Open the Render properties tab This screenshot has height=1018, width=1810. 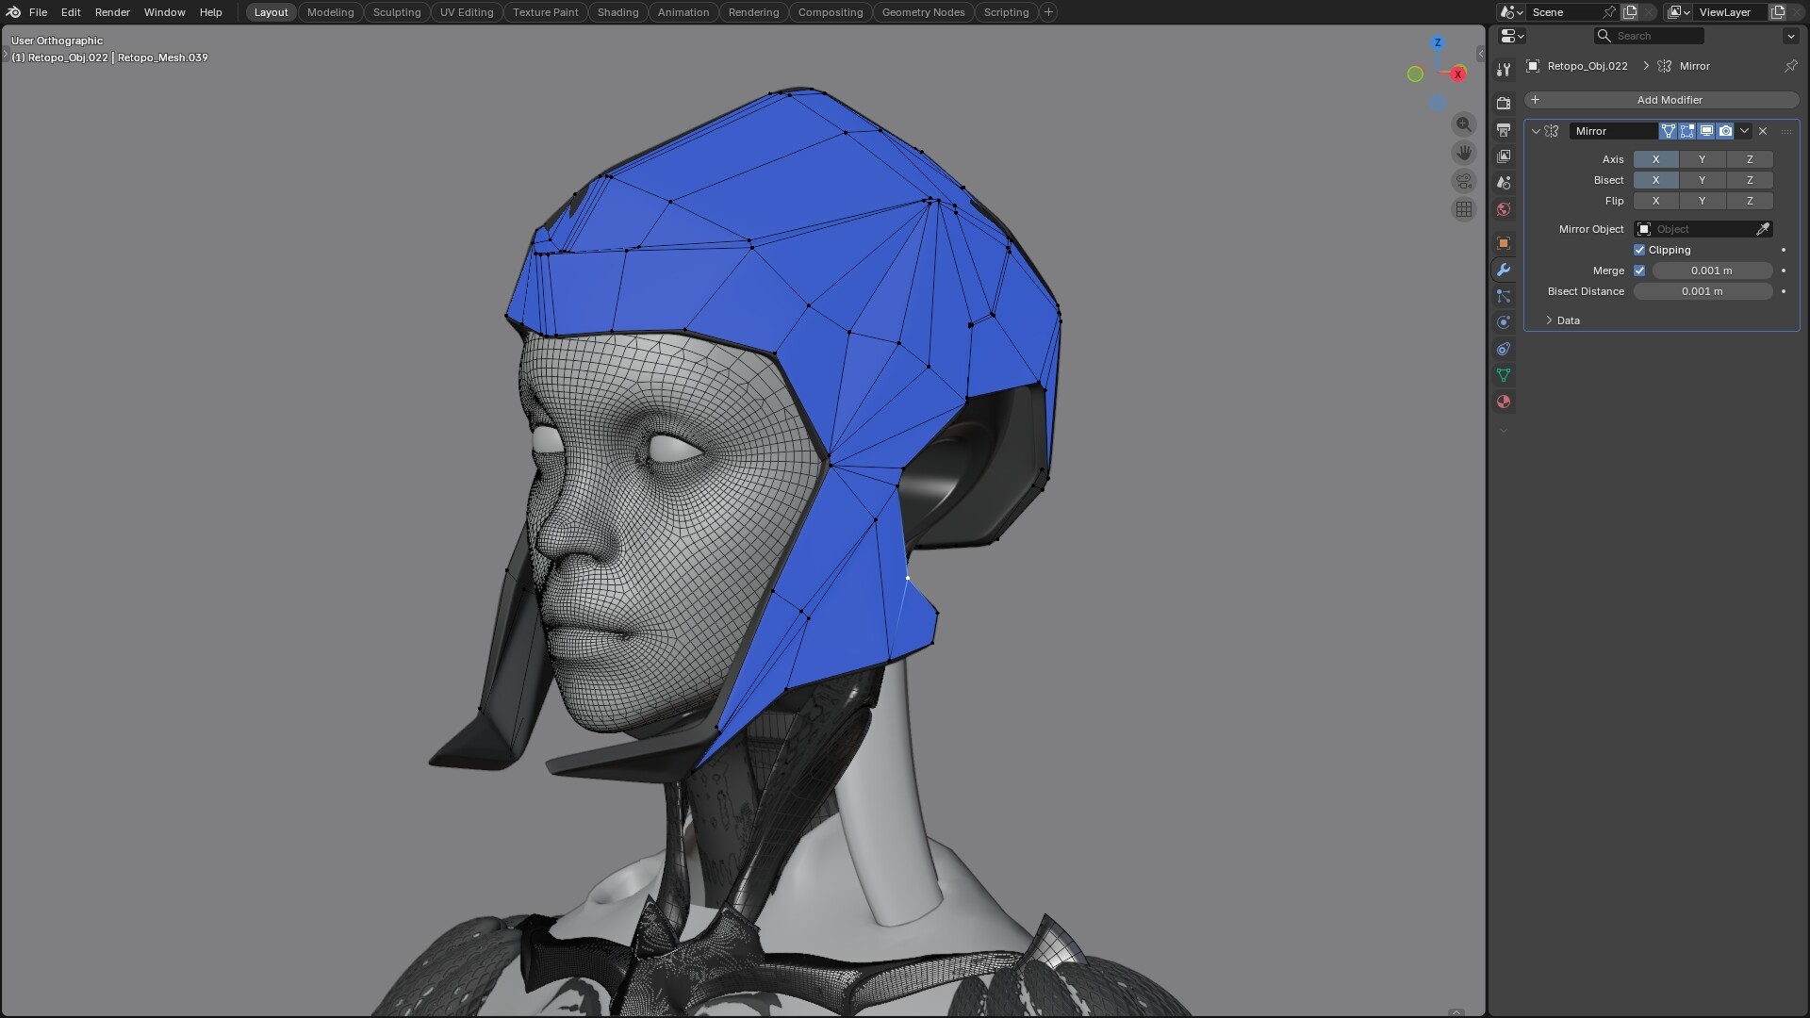(x=1504, y=104)
